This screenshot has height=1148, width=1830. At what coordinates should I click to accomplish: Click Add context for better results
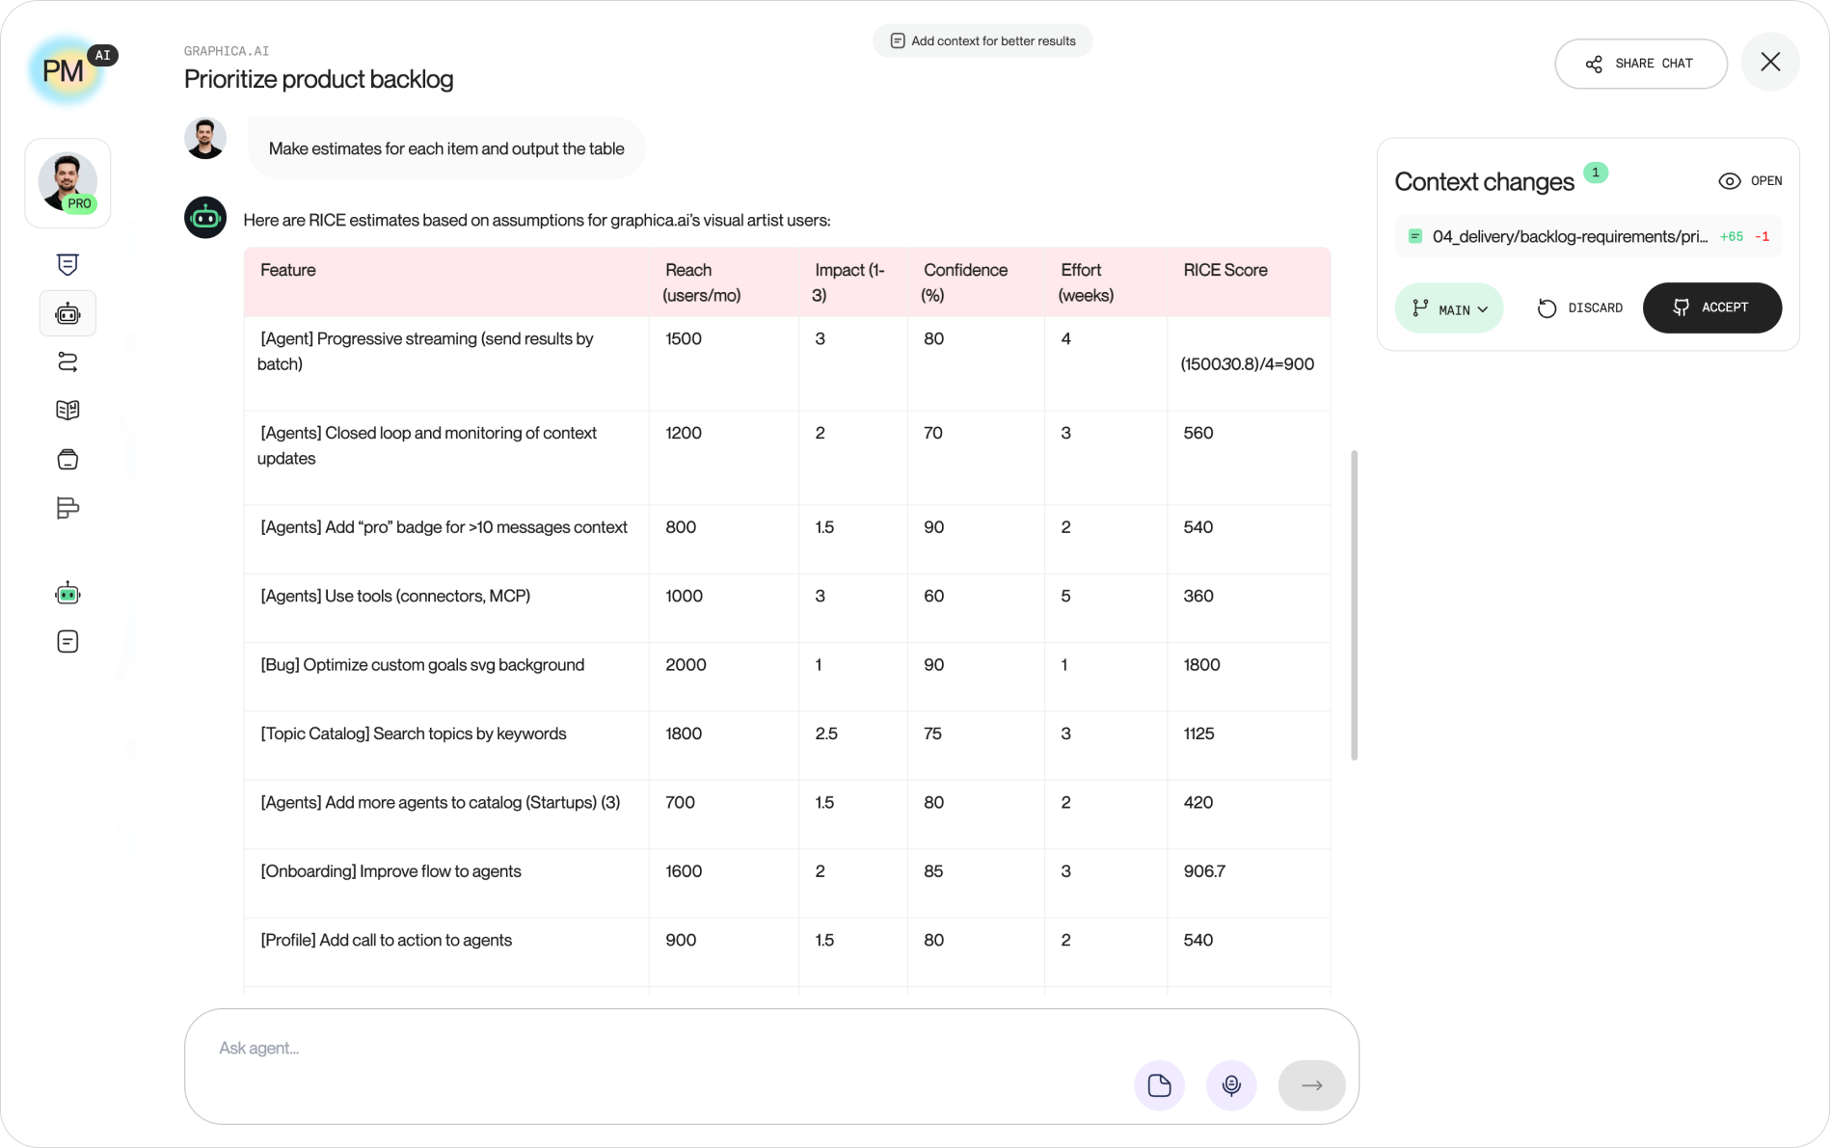982,40
